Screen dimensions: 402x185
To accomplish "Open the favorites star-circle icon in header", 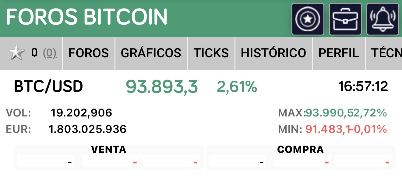I will pos(308,19).
